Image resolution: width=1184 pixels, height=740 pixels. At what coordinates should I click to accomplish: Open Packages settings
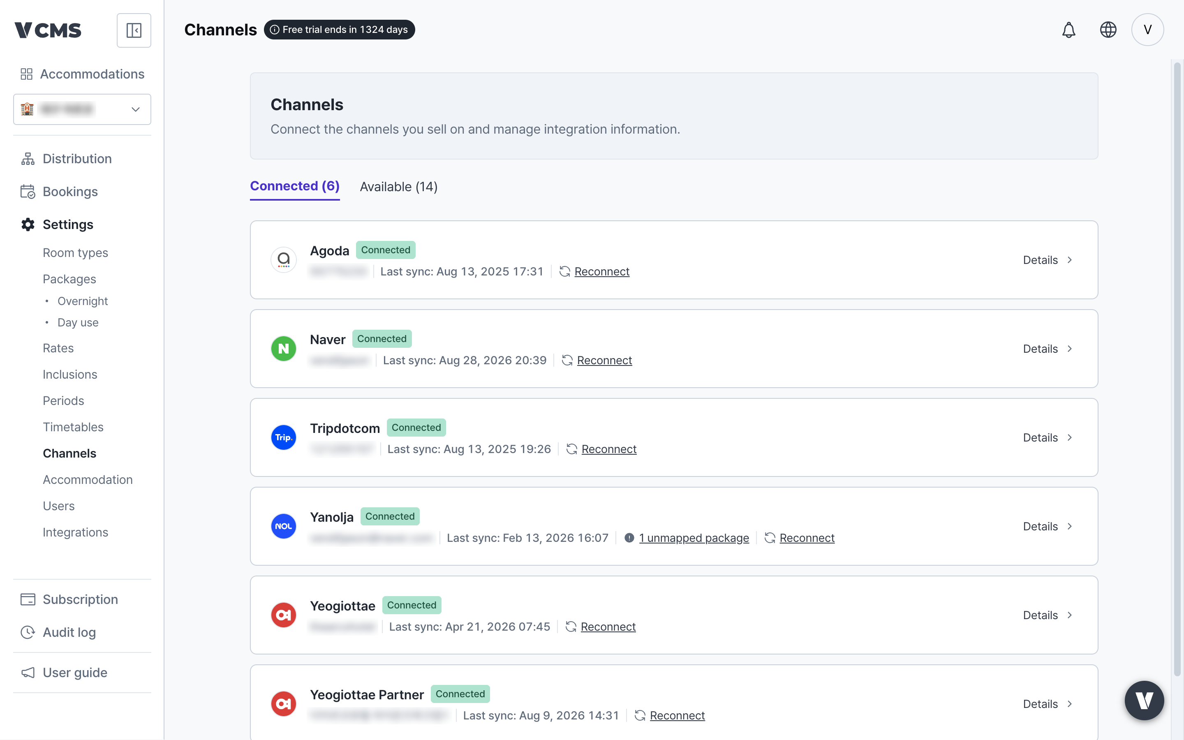pyautogui.click(x=69, y=279)
